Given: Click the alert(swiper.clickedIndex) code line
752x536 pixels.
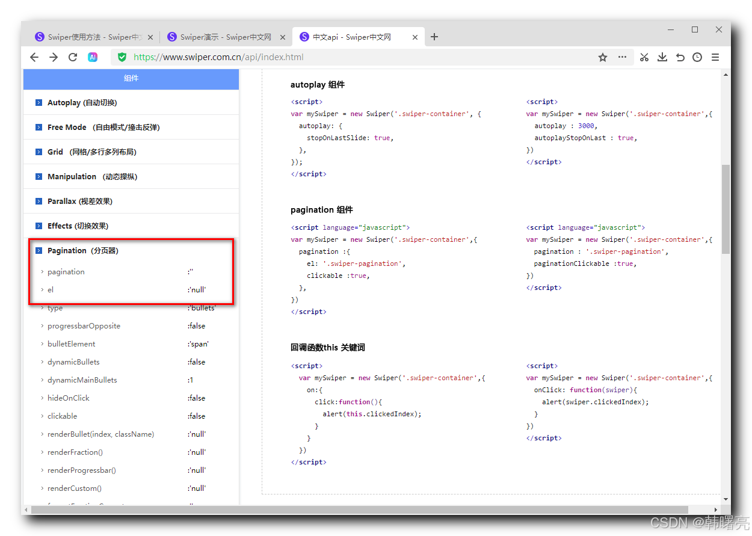Looking at the screenshot, I should pos(596,402).
